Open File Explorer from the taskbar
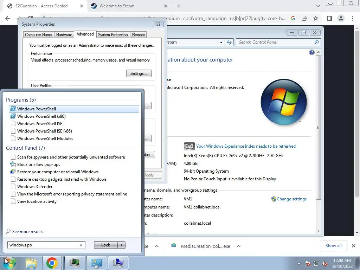The image size is (360, 270). coord(31,263)
